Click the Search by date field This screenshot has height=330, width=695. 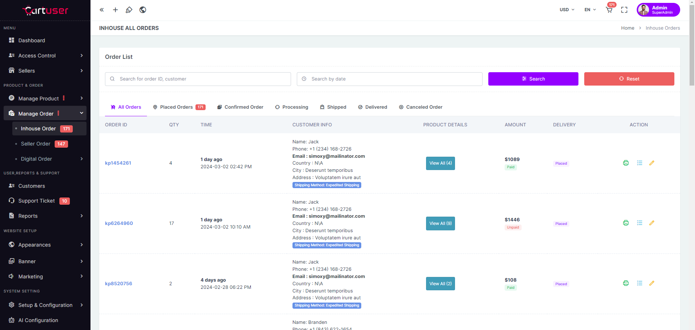[389, 79]
